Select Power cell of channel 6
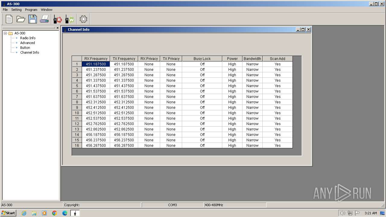 tap(232, 91)
